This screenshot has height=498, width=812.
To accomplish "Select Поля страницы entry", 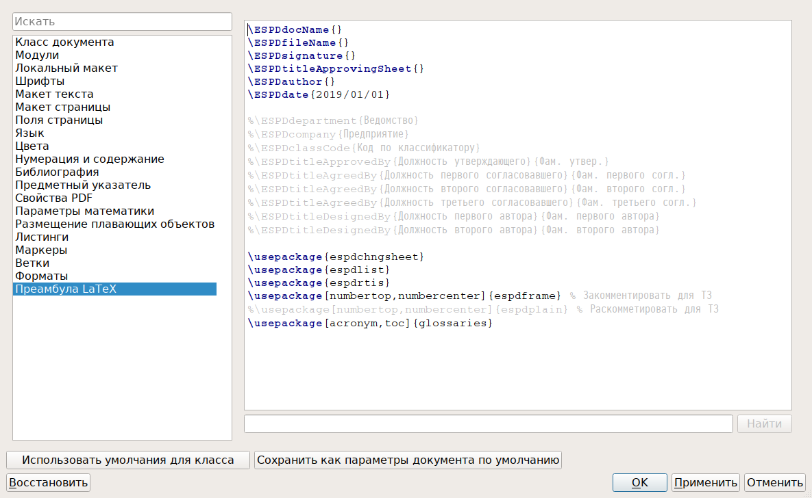I will pyautogui.click(x=59, y=120).
